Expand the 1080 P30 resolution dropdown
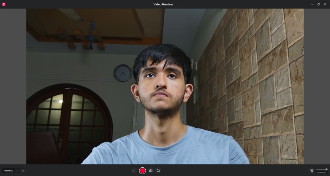 click(11, 171)
